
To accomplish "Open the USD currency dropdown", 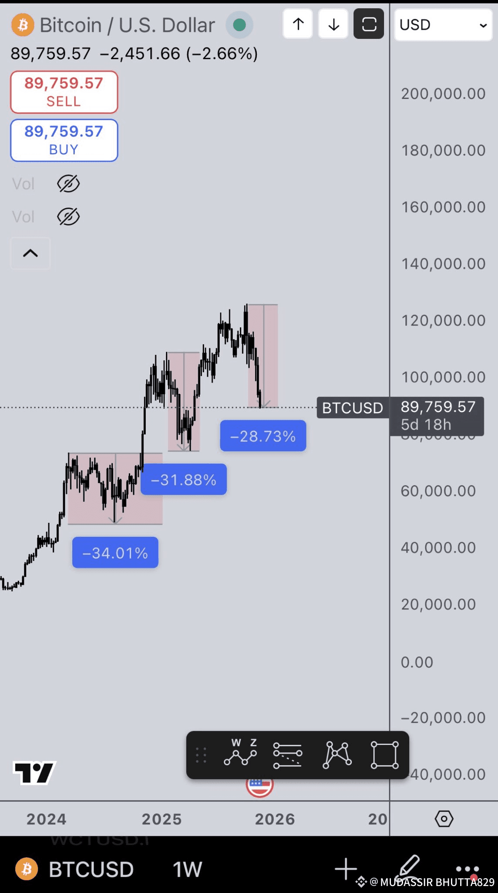I will pyautogui.click(x=443, y=25).
